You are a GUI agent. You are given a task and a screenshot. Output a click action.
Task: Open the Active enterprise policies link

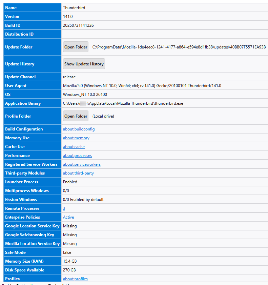pos(68,217)
